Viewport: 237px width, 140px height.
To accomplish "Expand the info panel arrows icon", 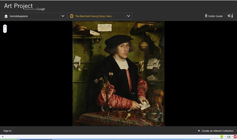I will click(x=230, y=16).
